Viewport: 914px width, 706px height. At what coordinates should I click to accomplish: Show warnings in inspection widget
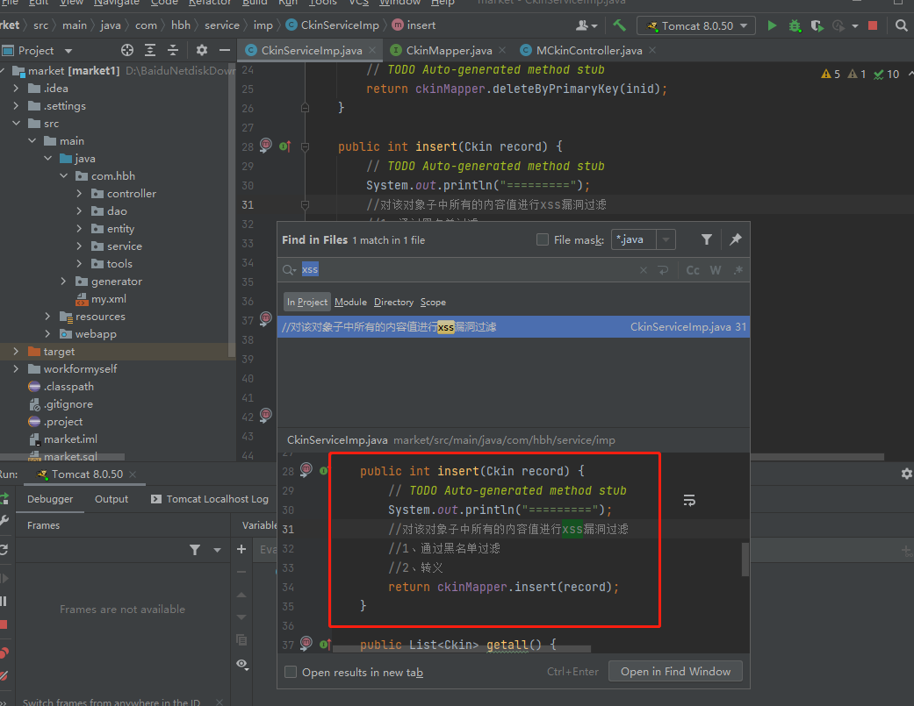pos(831,74)
